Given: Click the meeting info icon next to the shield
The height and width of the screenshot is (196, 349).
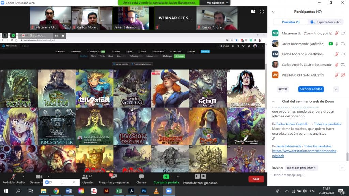Looking at the screenshot, I should (x=5, y=35).
